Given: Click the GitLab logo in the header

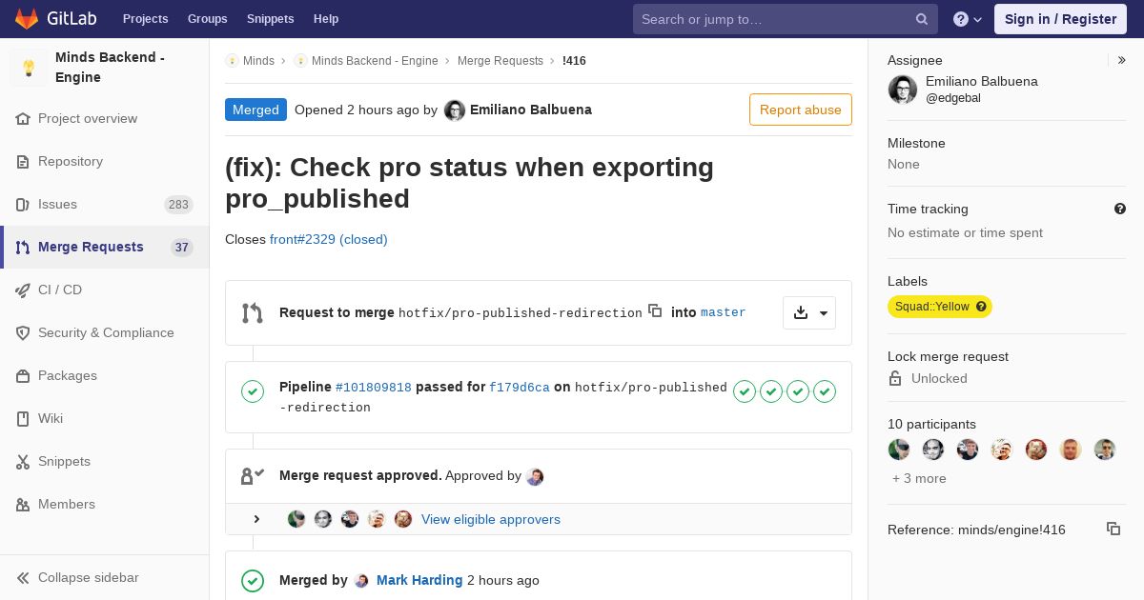Looking at the screenshot, I should (x=55, y=19).
